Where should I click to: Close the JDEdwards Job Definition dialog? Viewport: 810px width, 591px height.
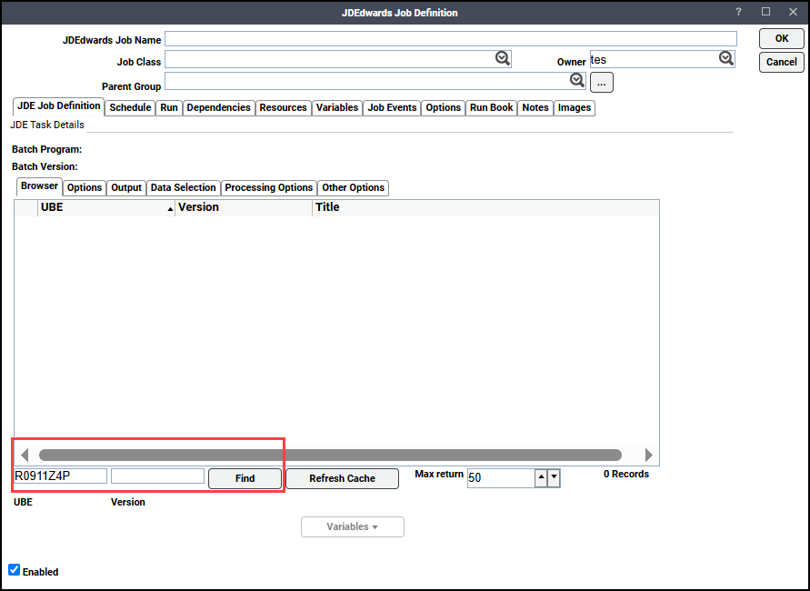coord(793,12)
